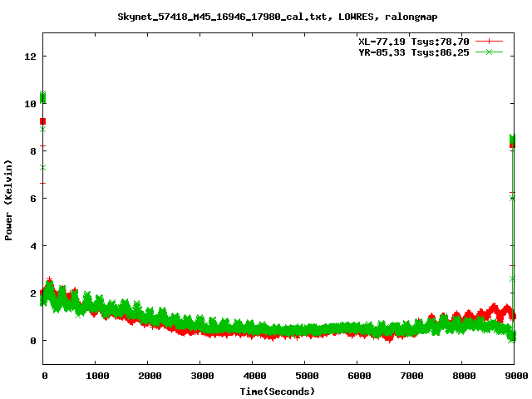
Task: Click x-axis tick label 7000
Action: pos(411,376)
